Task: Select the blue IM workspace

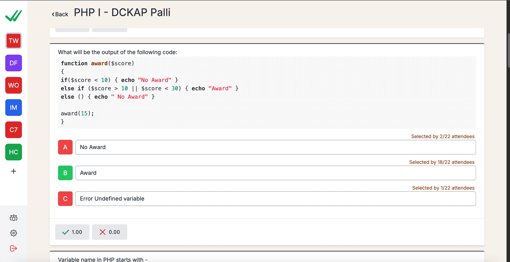Action: tap(14, 108)
